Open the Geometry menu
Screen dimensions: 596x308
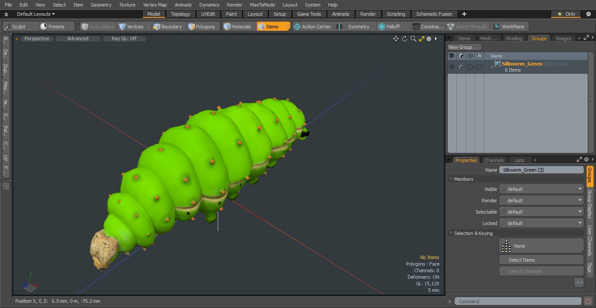[x=101, y=5]
